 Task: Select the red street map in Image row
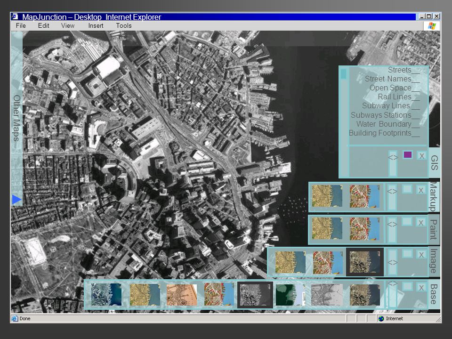pos(328,262)
